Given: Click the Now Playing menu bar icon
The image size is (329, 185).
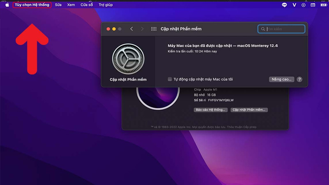Looking at the screenshot, I should point(304,5).
